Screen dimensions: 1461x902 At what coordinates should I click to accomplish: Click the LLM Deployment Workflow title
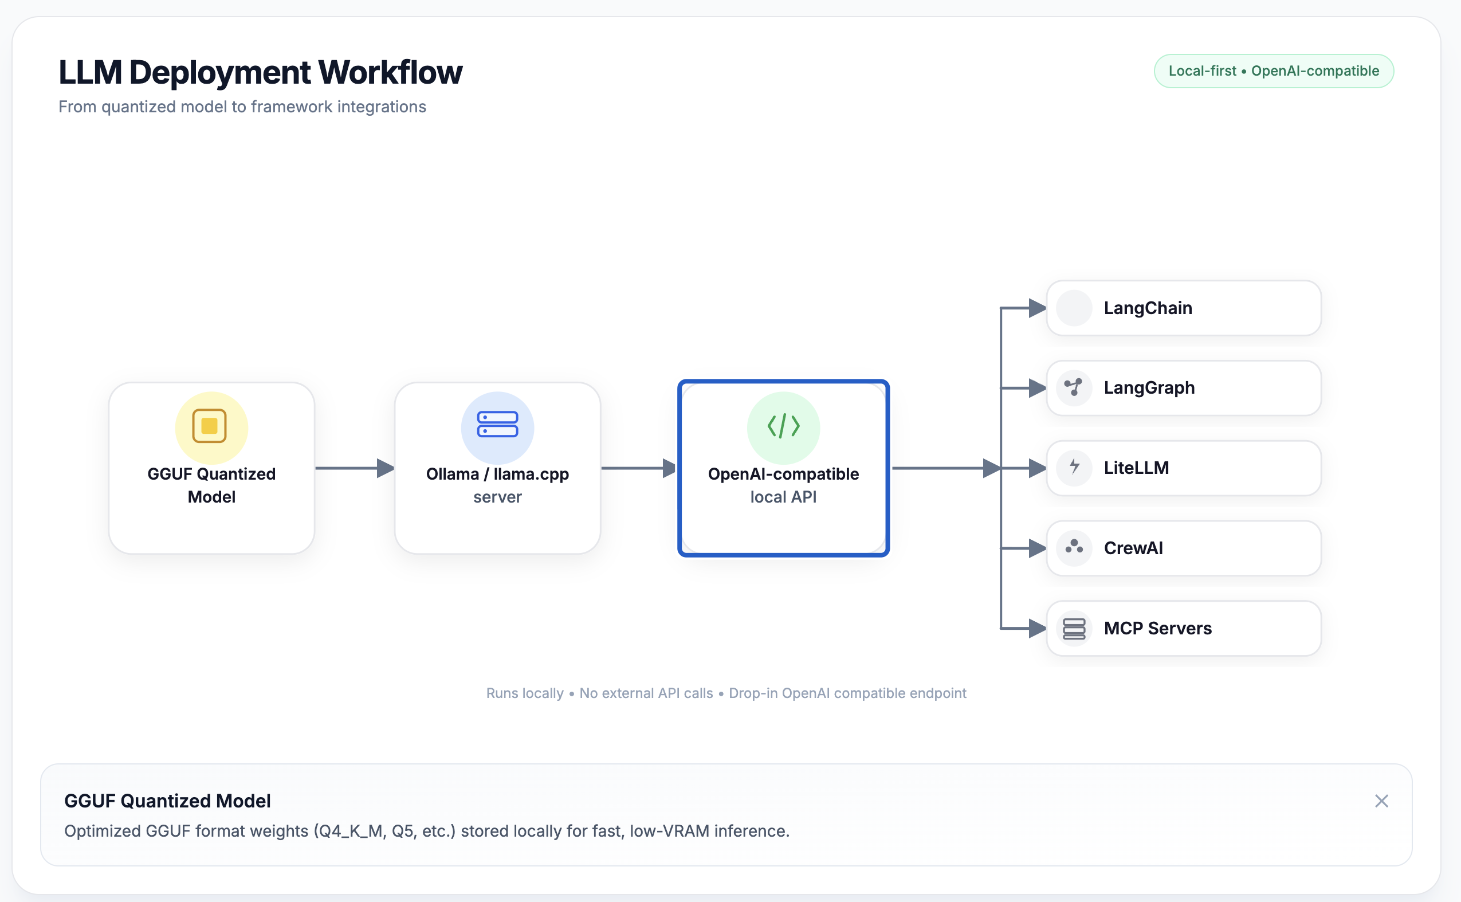pos(260,72)
